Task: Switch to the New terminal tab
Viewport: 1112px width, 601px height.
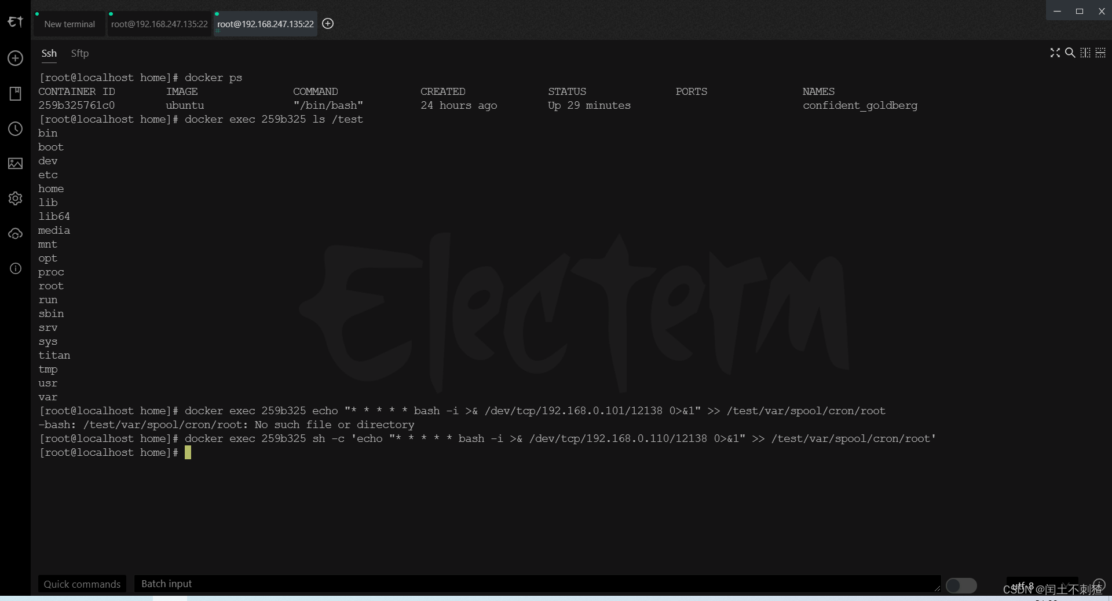Action: 69,24
